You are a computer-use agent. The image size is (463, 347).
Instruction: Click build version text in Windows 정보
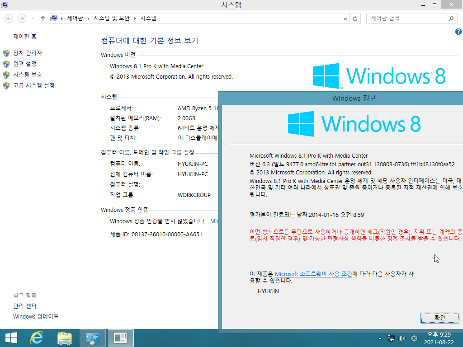[x=352, y=164]
